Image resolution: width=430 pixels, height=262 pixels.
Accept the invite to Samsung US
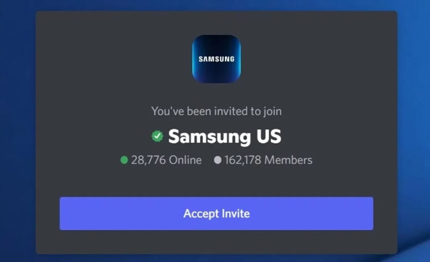[x=216, y=213]
